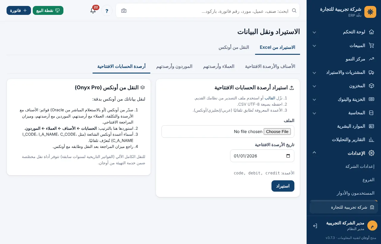The image size is (381, 244).
Task: Download the template via القالب link
Action: (x=270, y=98)
